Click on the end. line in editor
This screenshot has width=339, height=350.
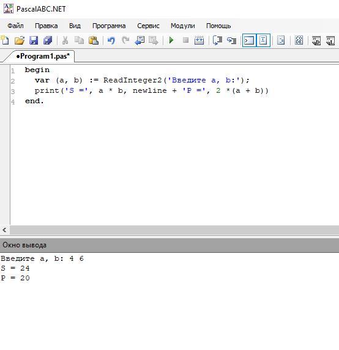click(x=34, y=101)
